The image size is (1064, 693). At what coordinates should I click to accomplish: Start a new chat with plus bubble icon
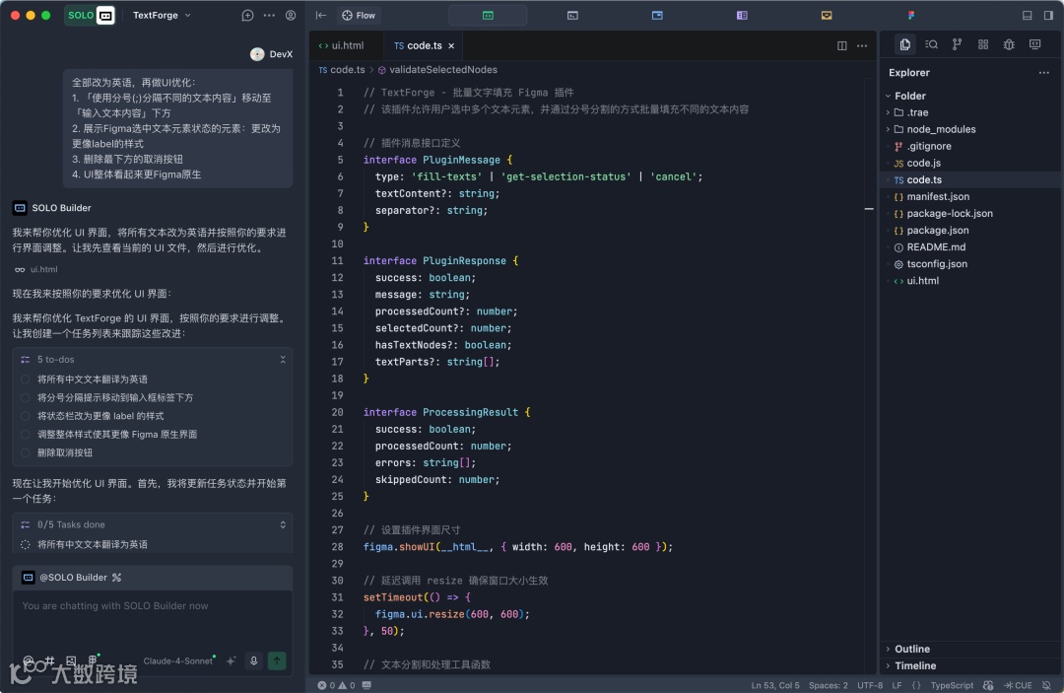247,15
